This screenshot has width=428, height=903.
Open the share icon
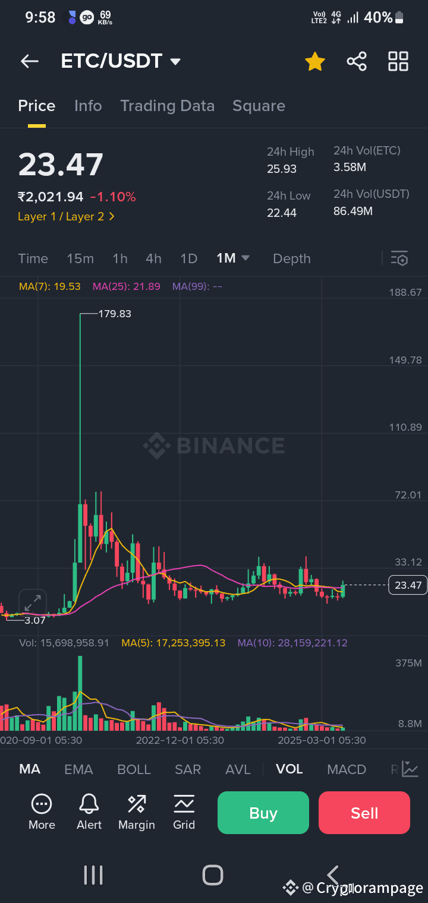click(x=357, y=61)
